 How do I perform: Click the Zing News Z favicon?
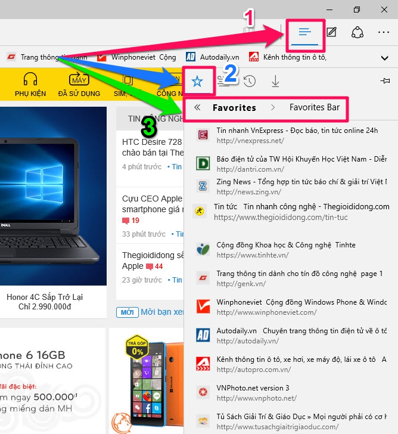(203, 186)
